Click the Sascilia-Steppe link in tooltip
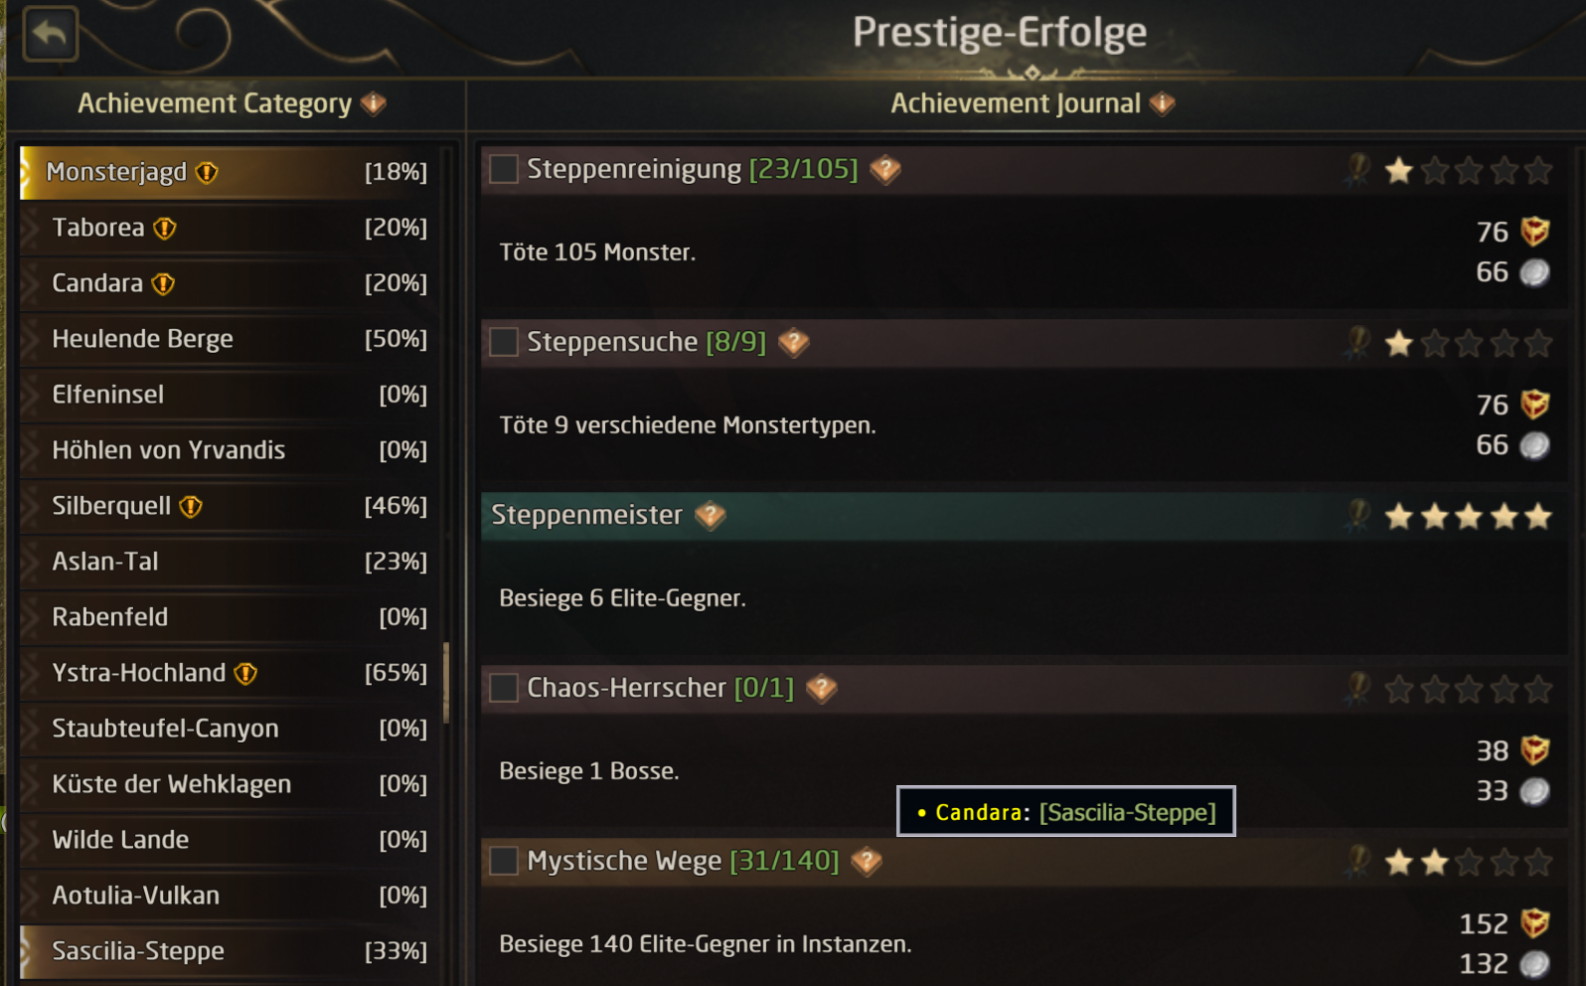Viewport: 1586px width, 986px height. [x=1127, y=812]
